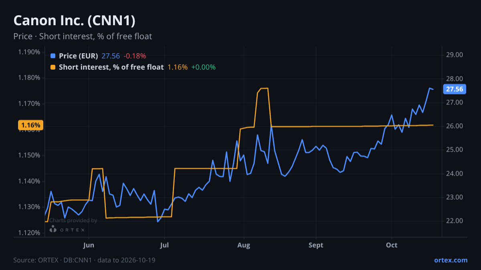Click the 1.170% left axis label

(29, 104)
